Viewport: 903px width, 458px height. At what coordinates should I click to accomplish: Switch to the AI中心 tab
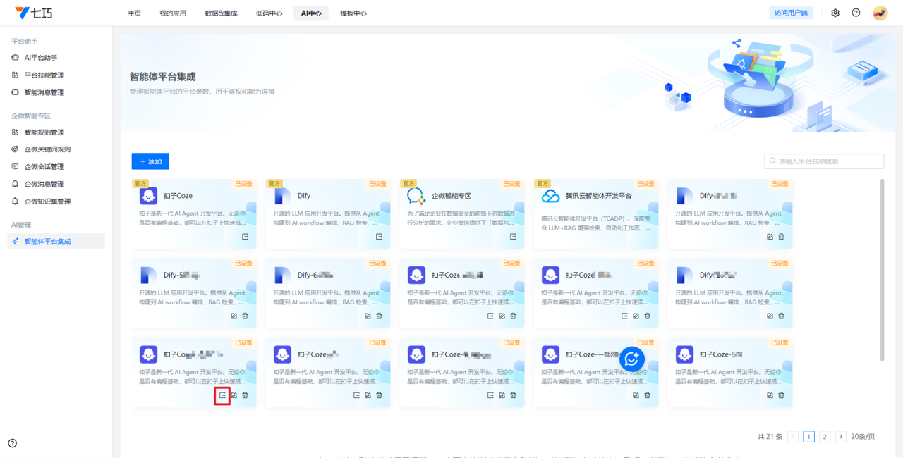click(311, 13)
